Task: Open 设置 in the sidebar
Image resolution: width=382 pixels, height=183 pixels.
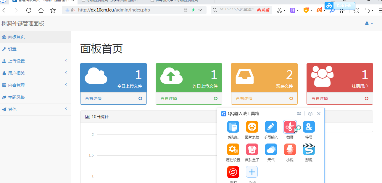Action: pyautogui.click(x=36, y=49)
